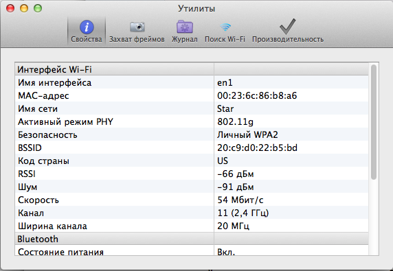
Task: Select the Код страны row label
Action: click(x=43, y=161)
